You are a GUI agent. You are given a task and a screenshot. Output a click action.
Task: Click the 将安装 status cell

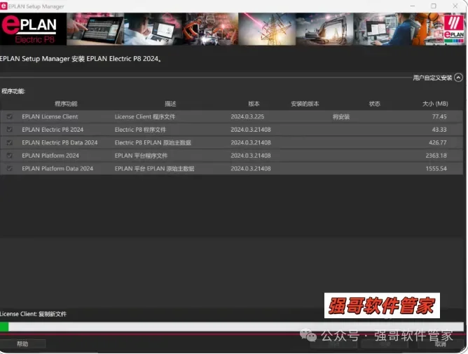tap(341, 116)
